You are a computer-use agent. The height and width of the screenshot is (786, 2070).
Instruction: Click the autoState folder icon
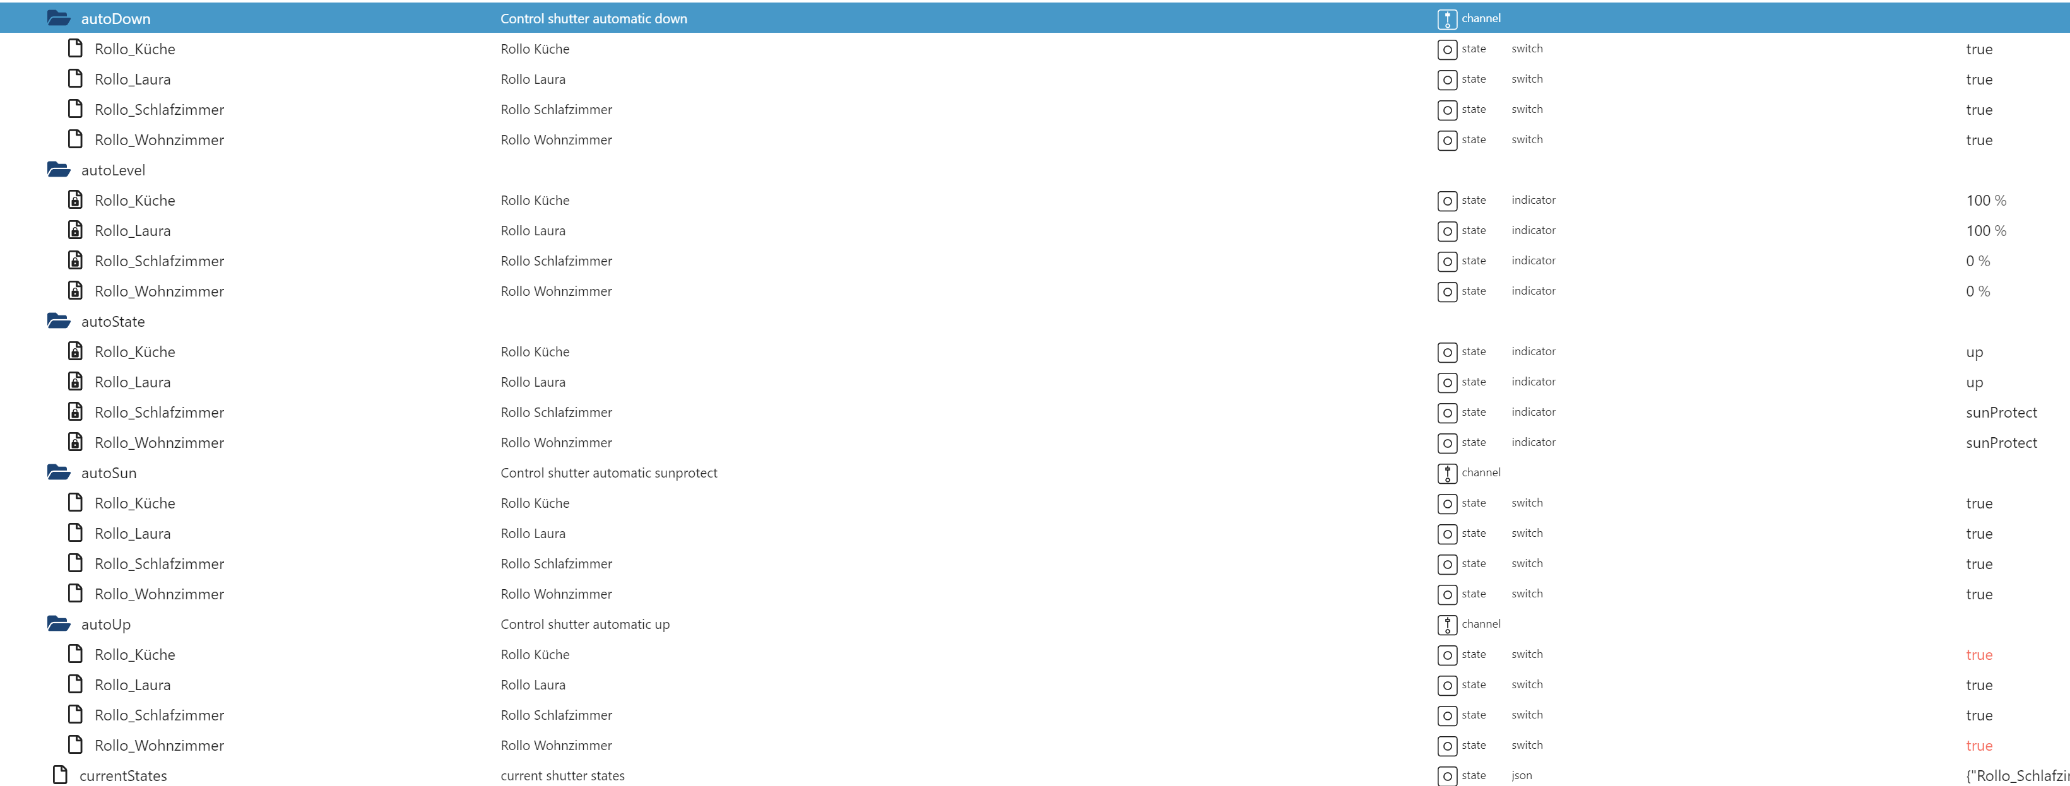(59, 321)
